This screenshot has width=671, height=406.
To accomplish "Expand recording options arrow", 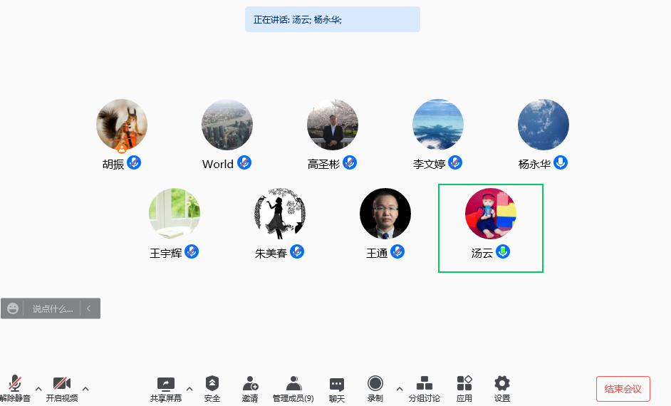I will tap(400, 389).
